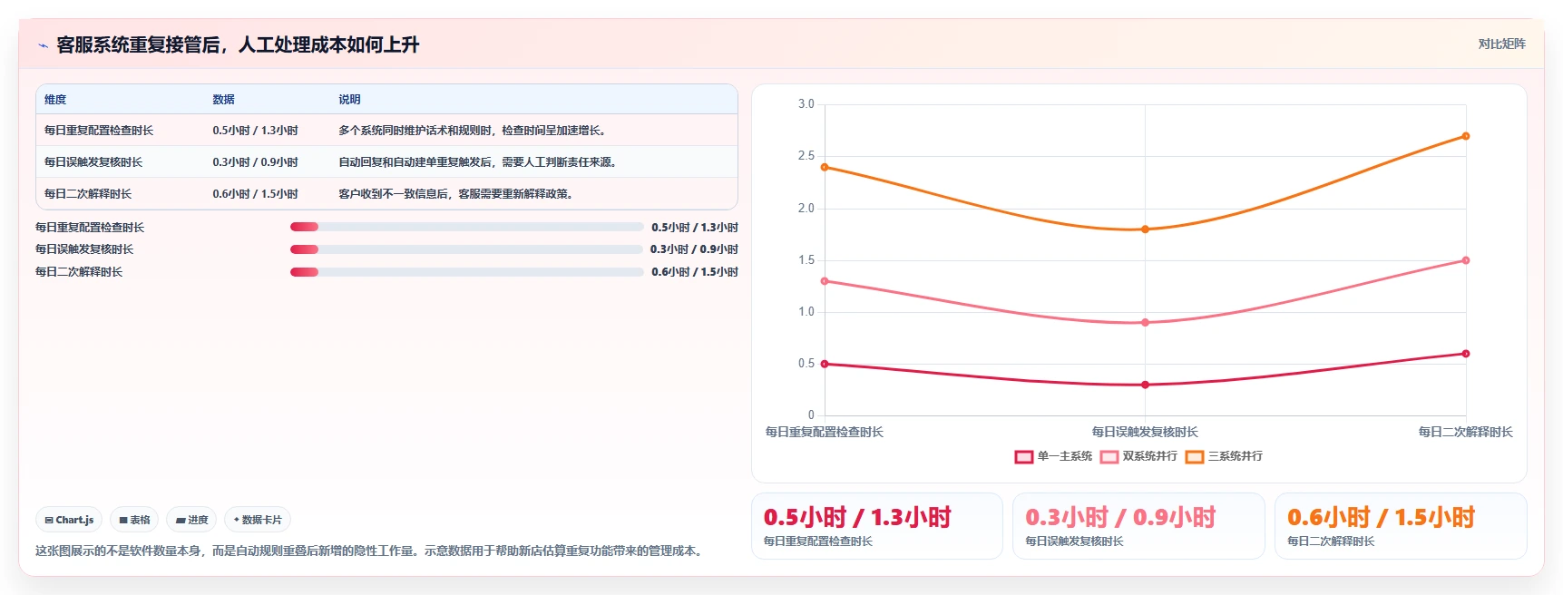
Task: Click the 每日二次解释时长 label beside its progress bar
Action: pyautogui.click(x=79, y=272)
